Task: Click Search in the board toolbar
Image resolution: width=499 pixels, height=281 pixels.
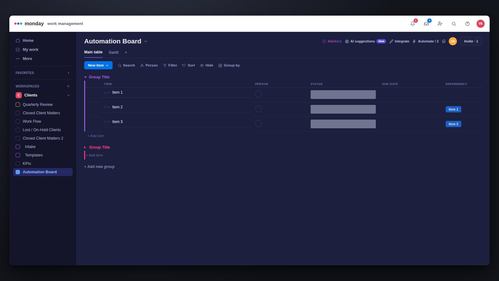Action: [126, 65]
